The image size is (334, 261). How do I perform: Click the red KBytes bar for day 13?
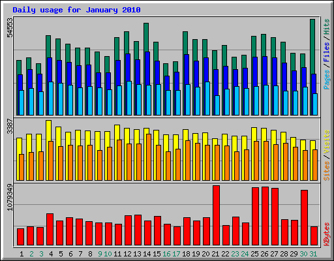(x=138, y=230)
